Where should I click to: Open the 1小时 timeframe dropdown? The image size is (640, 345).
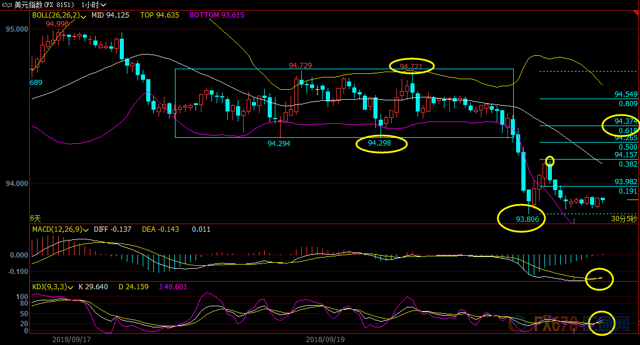click(93, 5)
